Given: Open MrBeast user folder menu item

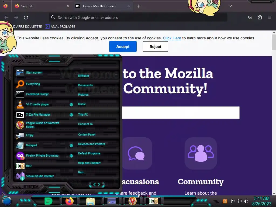Looking at the screenshot, I should (x=84, y=76).
